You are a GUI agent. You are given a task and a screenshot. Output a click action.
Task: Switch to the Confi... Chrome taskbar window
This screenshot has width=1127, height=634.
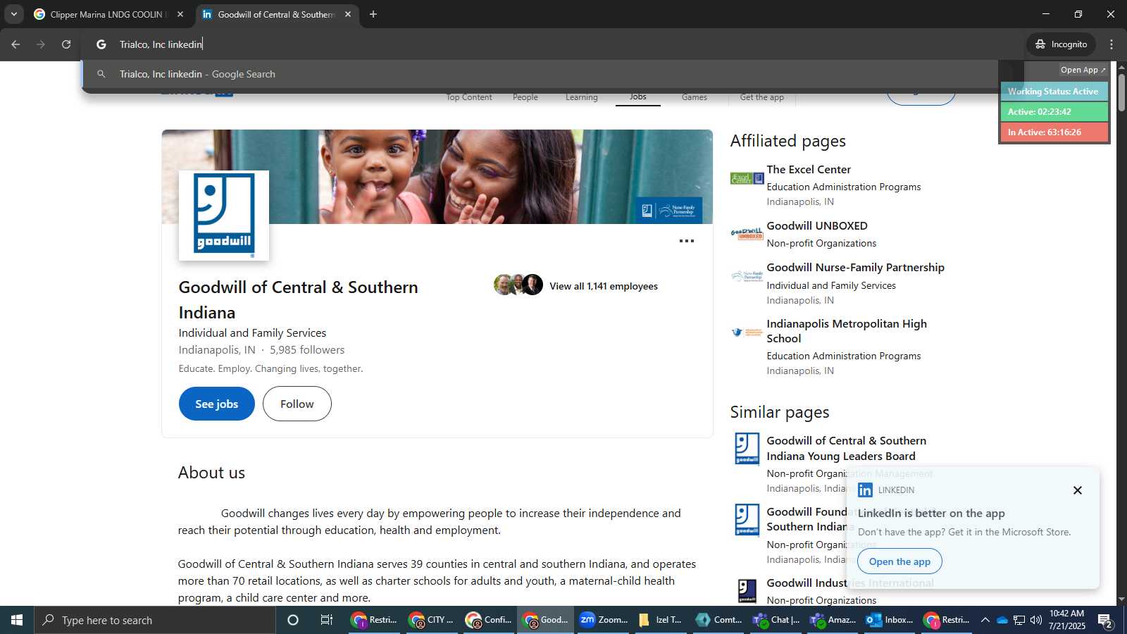pyautogui.click(x=489, y=620)
